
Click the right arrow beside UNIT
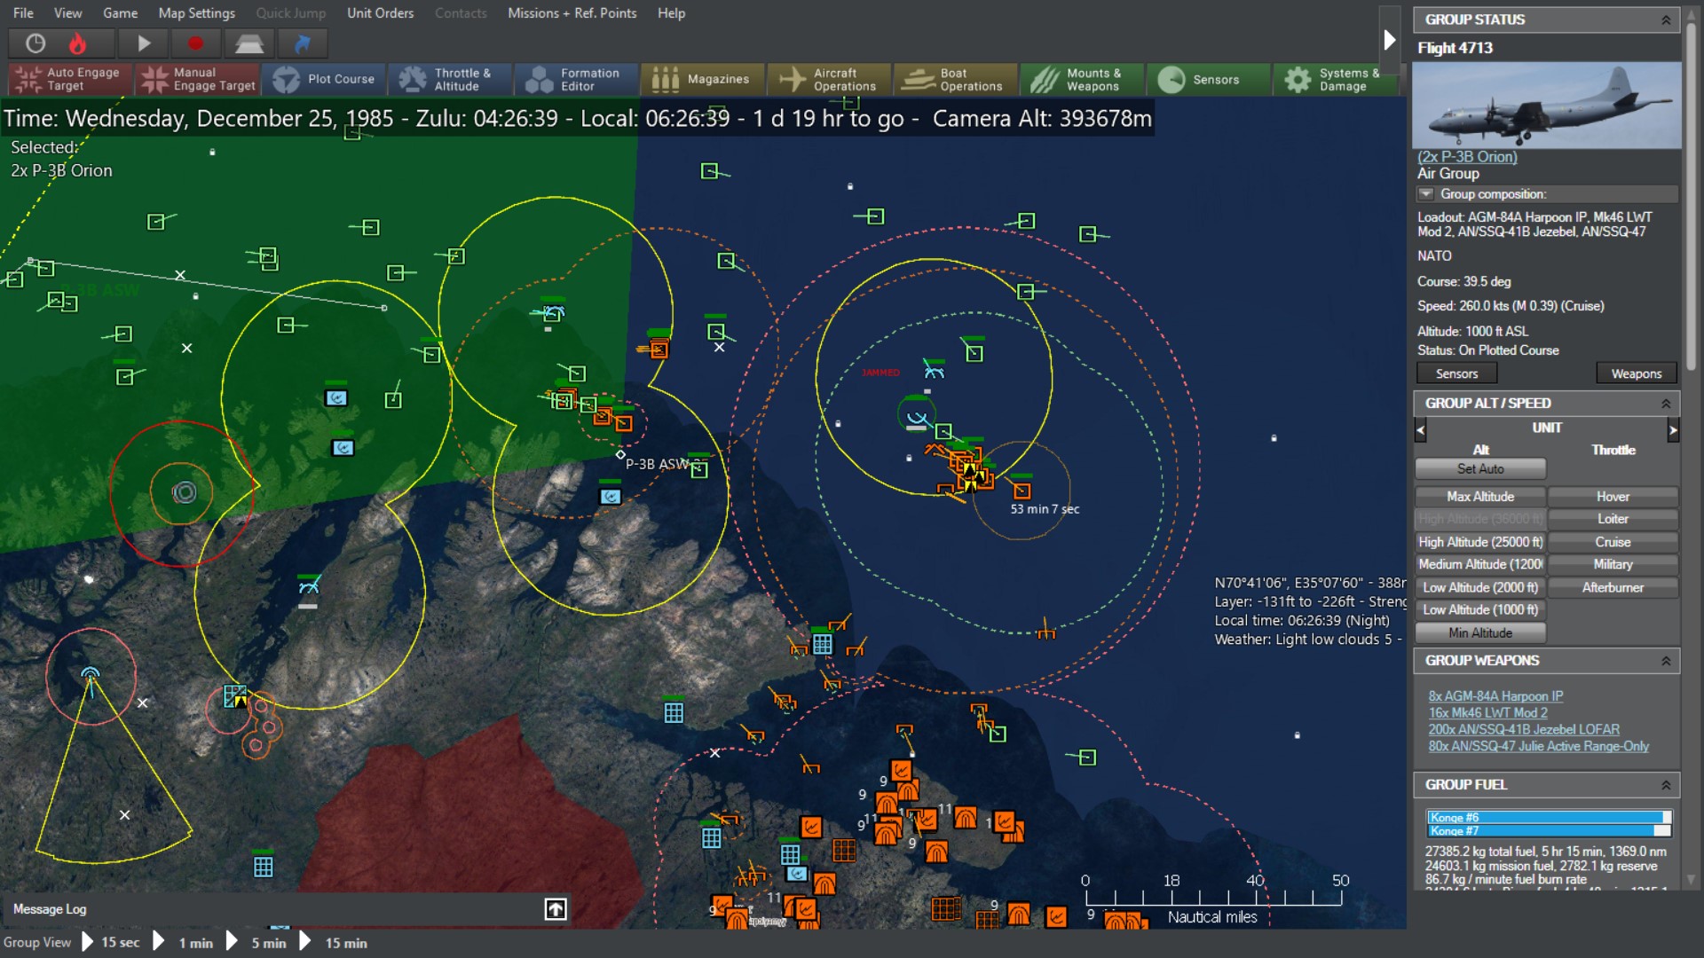(1673, 430)
